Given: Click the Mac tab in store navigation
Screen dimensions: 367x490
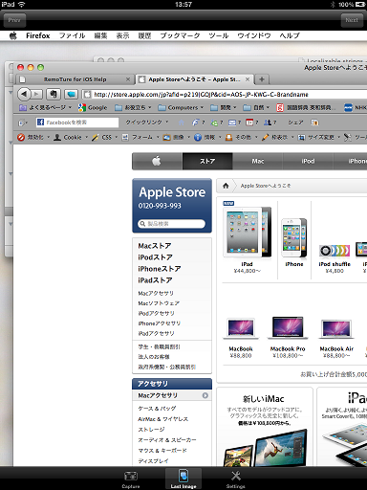Looking at the screenshot, I should 258,161.
